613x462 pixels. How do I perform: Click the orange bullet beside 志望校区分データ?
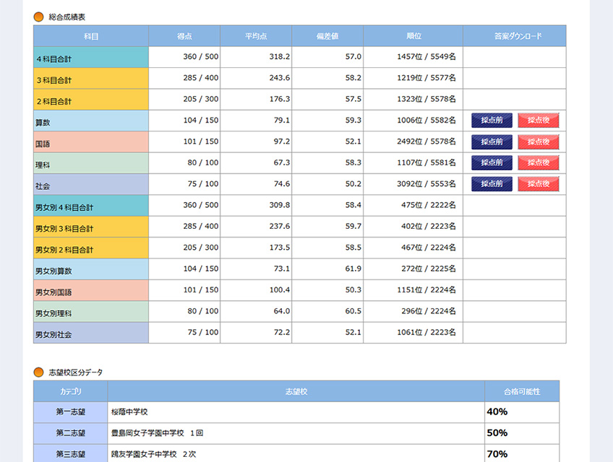coord(39,372)
